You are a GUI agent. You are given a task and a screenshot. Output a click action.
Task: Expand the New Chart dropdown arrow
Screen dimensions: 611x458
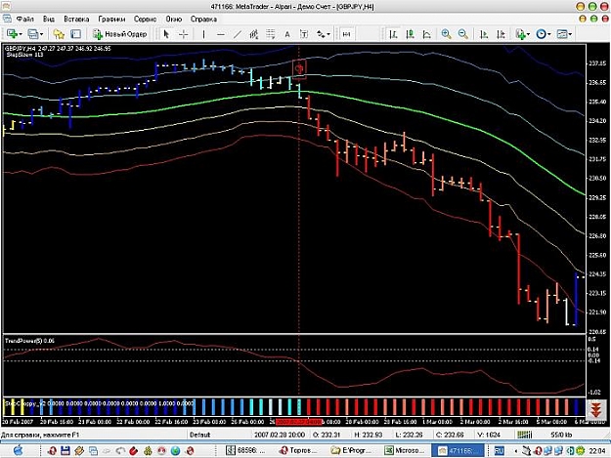tap(21, 34)
